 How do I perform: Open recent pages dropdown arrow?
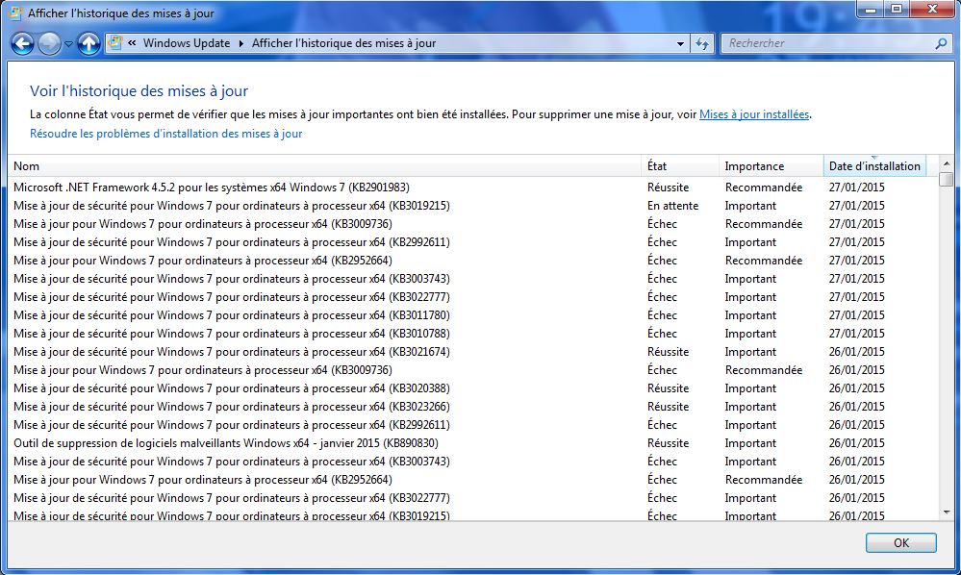68,44
